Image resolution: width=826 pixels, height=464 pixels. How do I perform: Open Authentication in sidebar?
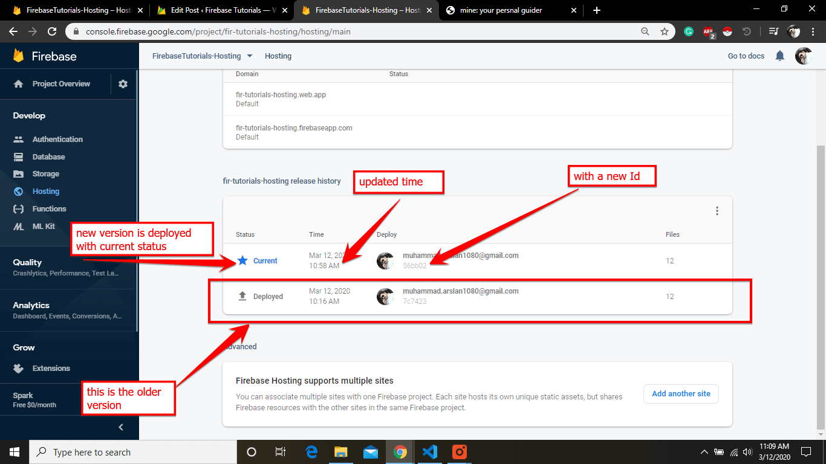[x=57, y=139]
